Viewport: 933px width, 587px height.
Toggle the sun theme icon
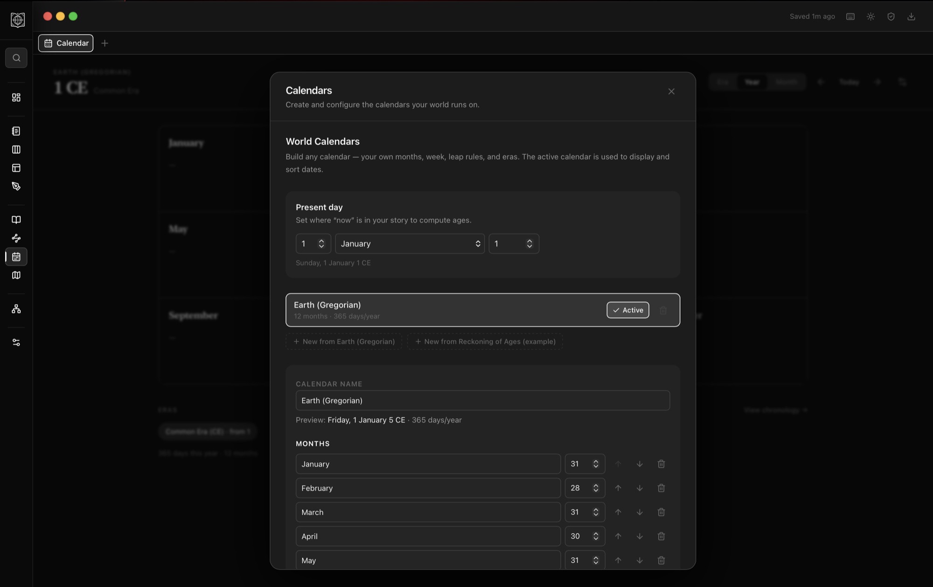[870, 16]
